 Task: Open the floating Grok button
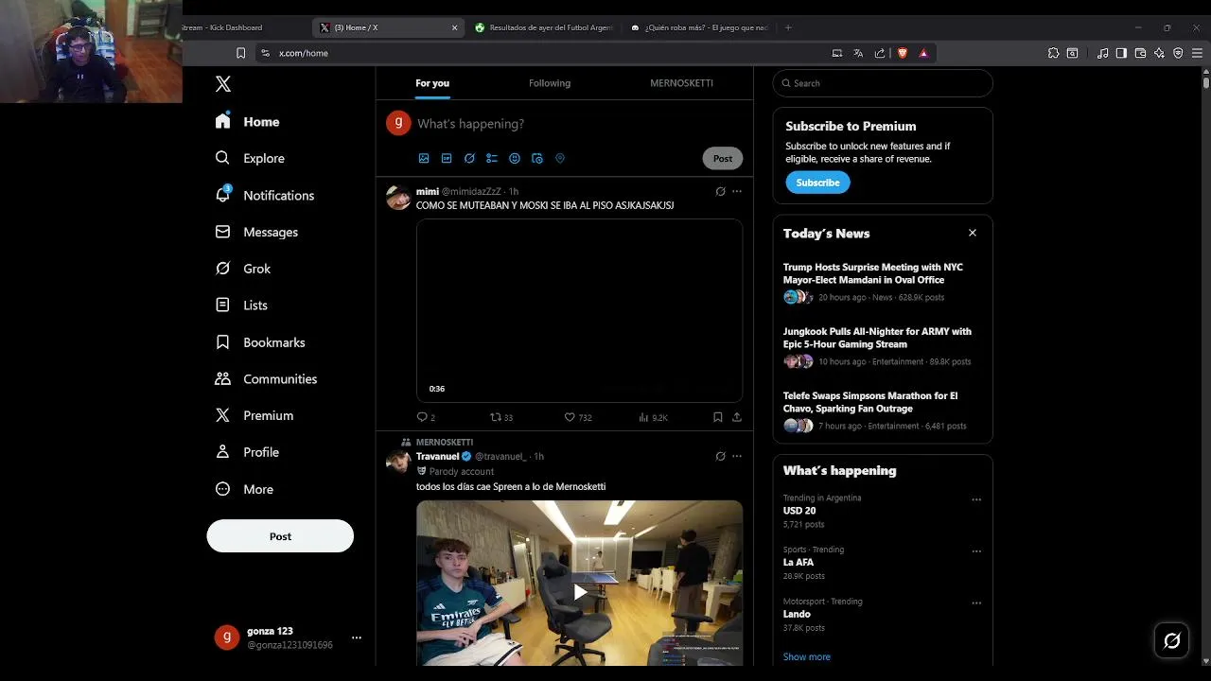point(1172,641)
